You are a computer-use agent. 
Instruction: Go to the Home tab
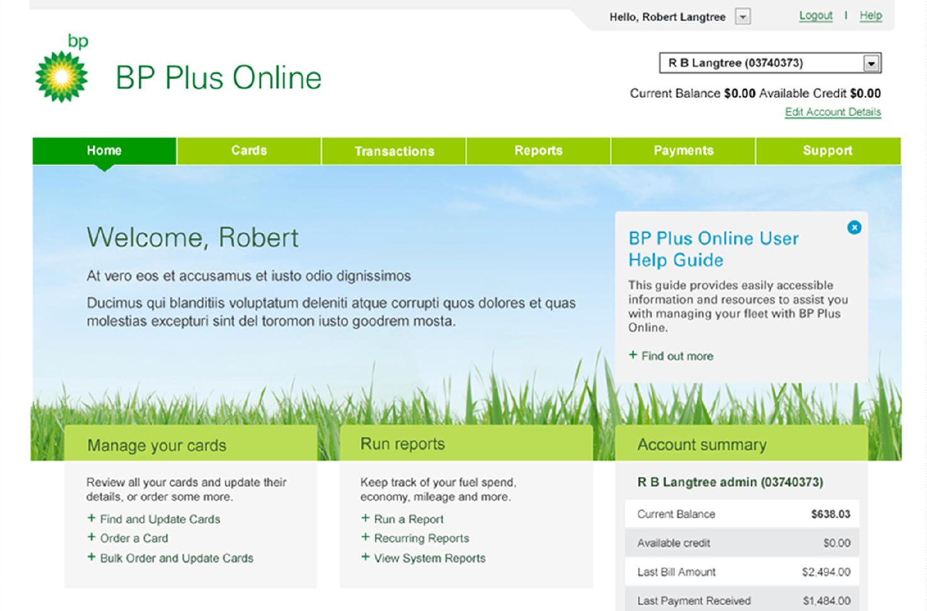point(105,151)
